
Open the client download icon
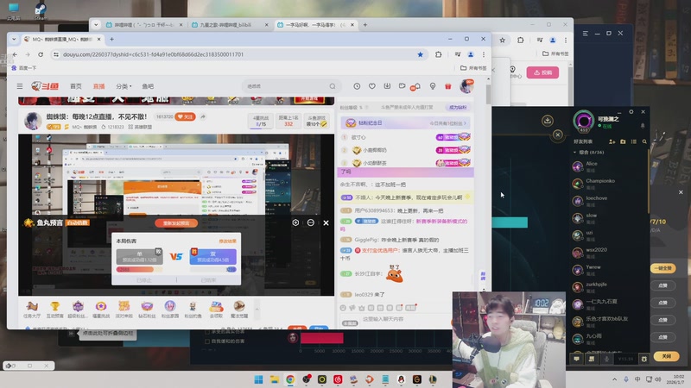point(387,86)
